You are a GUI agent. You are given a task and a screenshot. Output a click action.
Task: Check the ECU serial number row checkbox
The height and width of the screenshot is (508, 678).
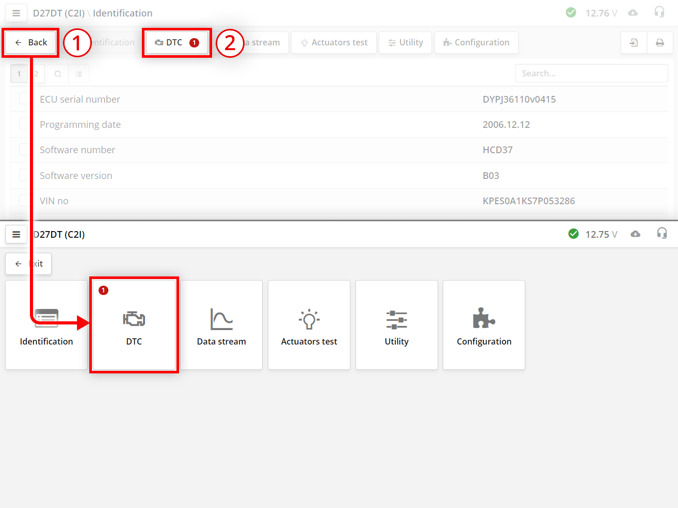pos(24,99)
